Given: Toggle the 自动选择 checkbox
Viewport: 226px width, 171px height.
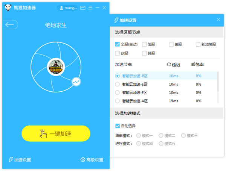Looking at the screenshot, I should (x=118, y=126).
